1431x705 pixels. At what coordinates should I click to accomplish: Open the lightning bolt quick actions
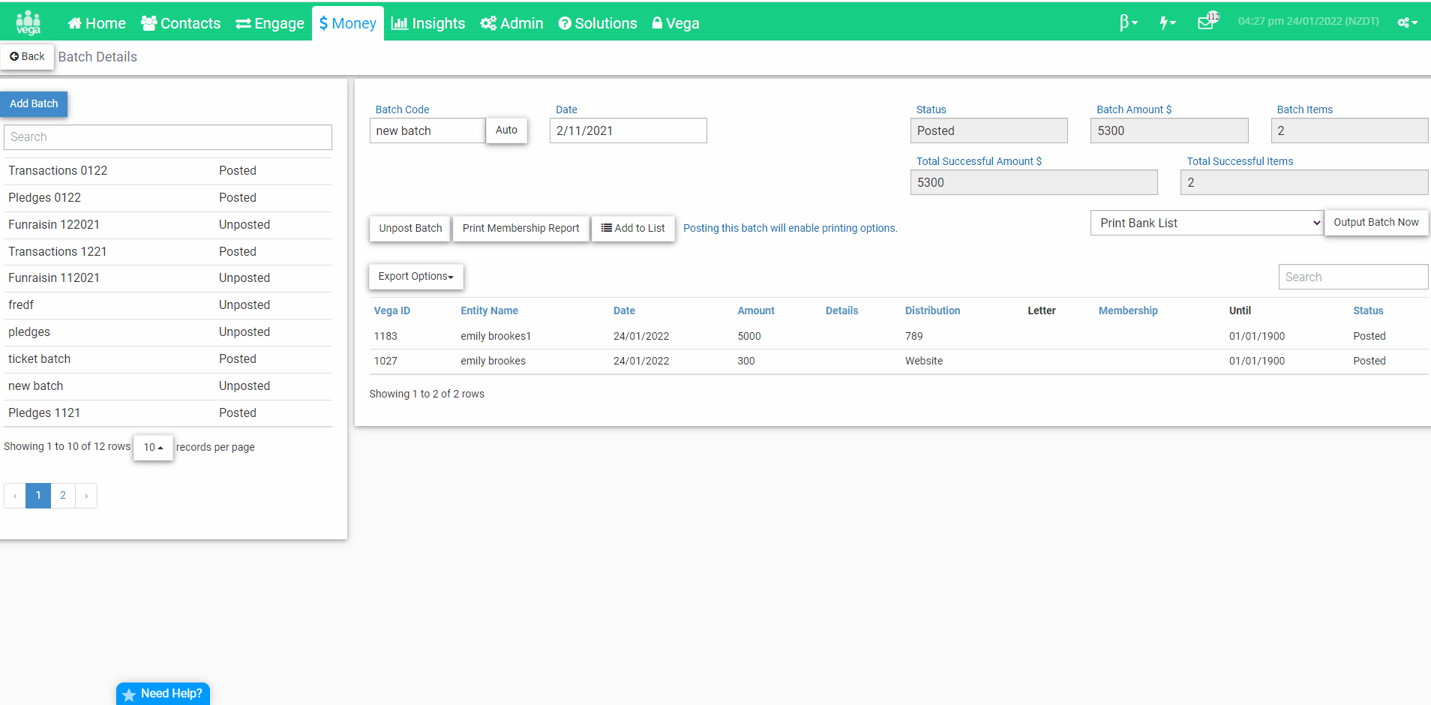[x=1168, y=22]
